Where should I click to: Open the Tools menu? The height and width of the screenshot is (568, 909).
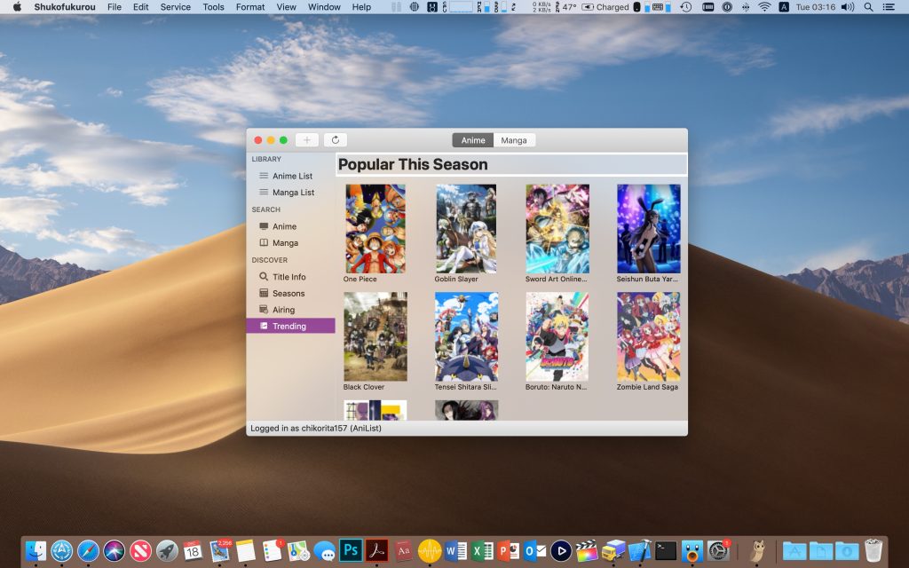[213, 7]
